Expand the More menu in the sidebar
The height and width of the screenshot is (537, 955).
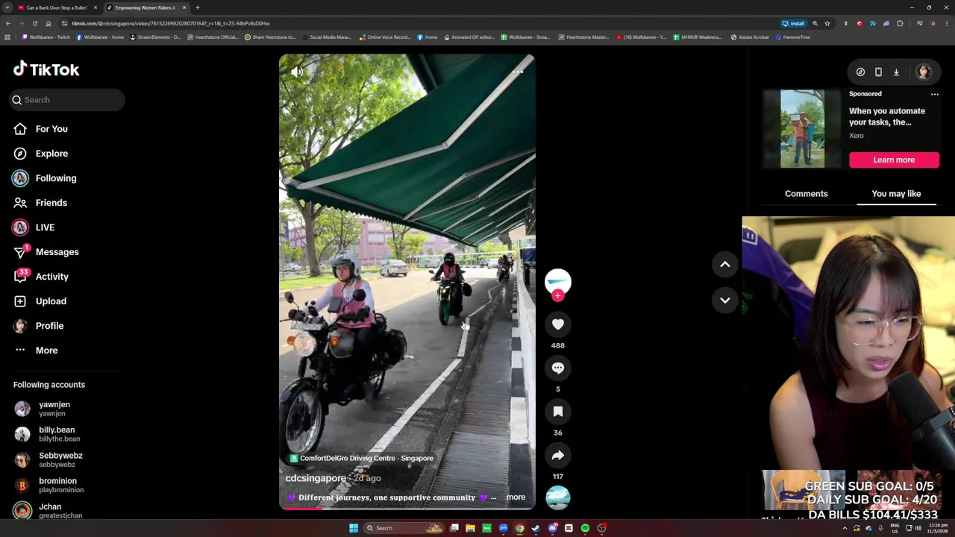(x=36, y=351)
